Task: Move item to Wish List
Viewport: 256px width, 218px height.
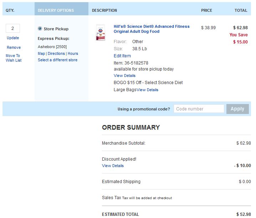Action: (x=14, y=58)
